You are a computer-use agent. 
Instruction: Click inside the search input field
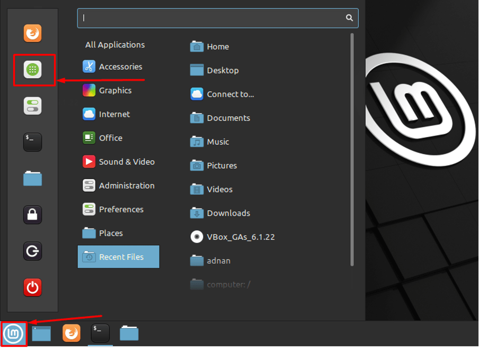212,17
